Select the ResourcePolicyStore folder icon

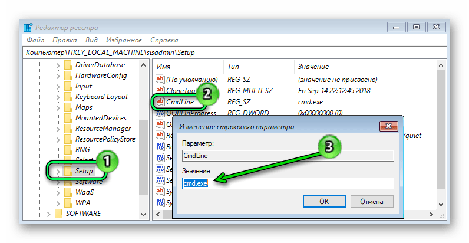[68, 139]
